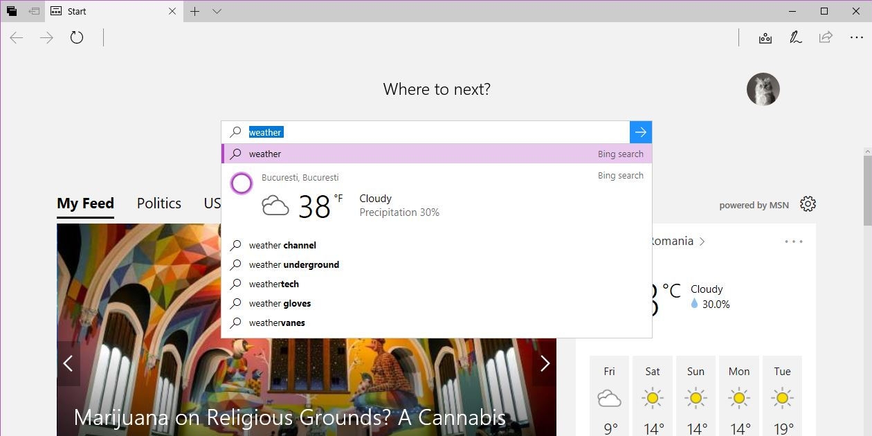Choose weather underground suggestion
The width and height of the screenshot is (872, 436).
point(437,264)
